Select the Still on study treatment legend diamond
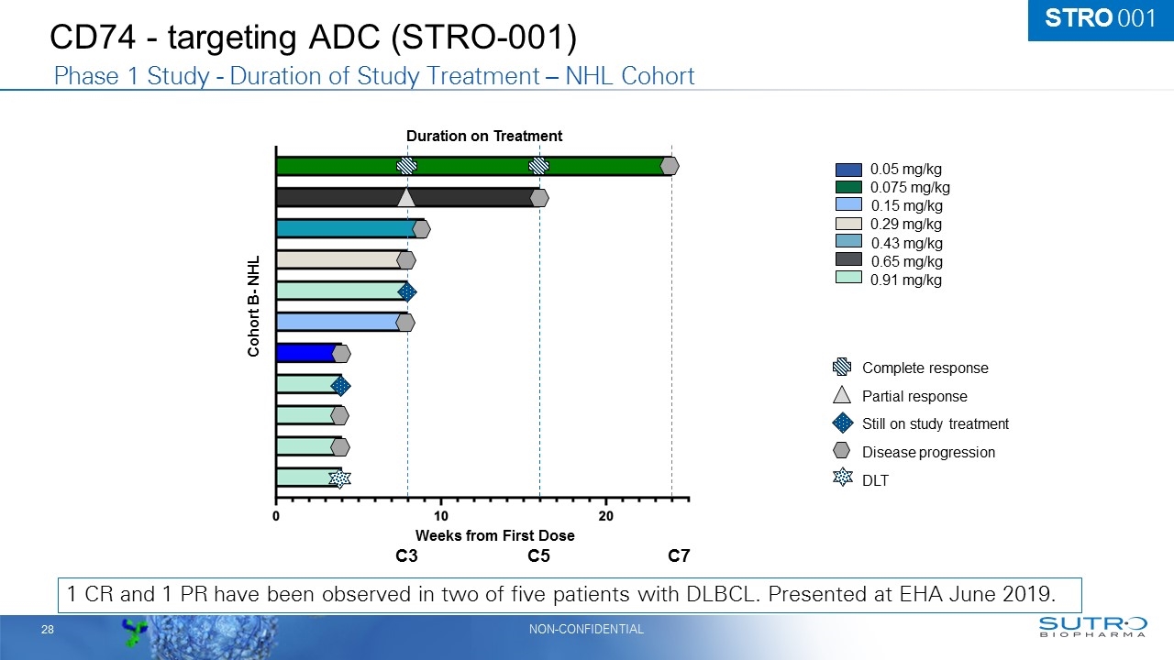Viewport: 1174px width, 660px height. click(843, 423)
